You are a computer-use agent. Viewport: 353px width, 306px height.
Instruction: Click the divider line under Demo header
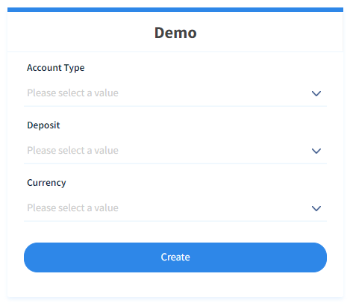(x=175, y=51)
